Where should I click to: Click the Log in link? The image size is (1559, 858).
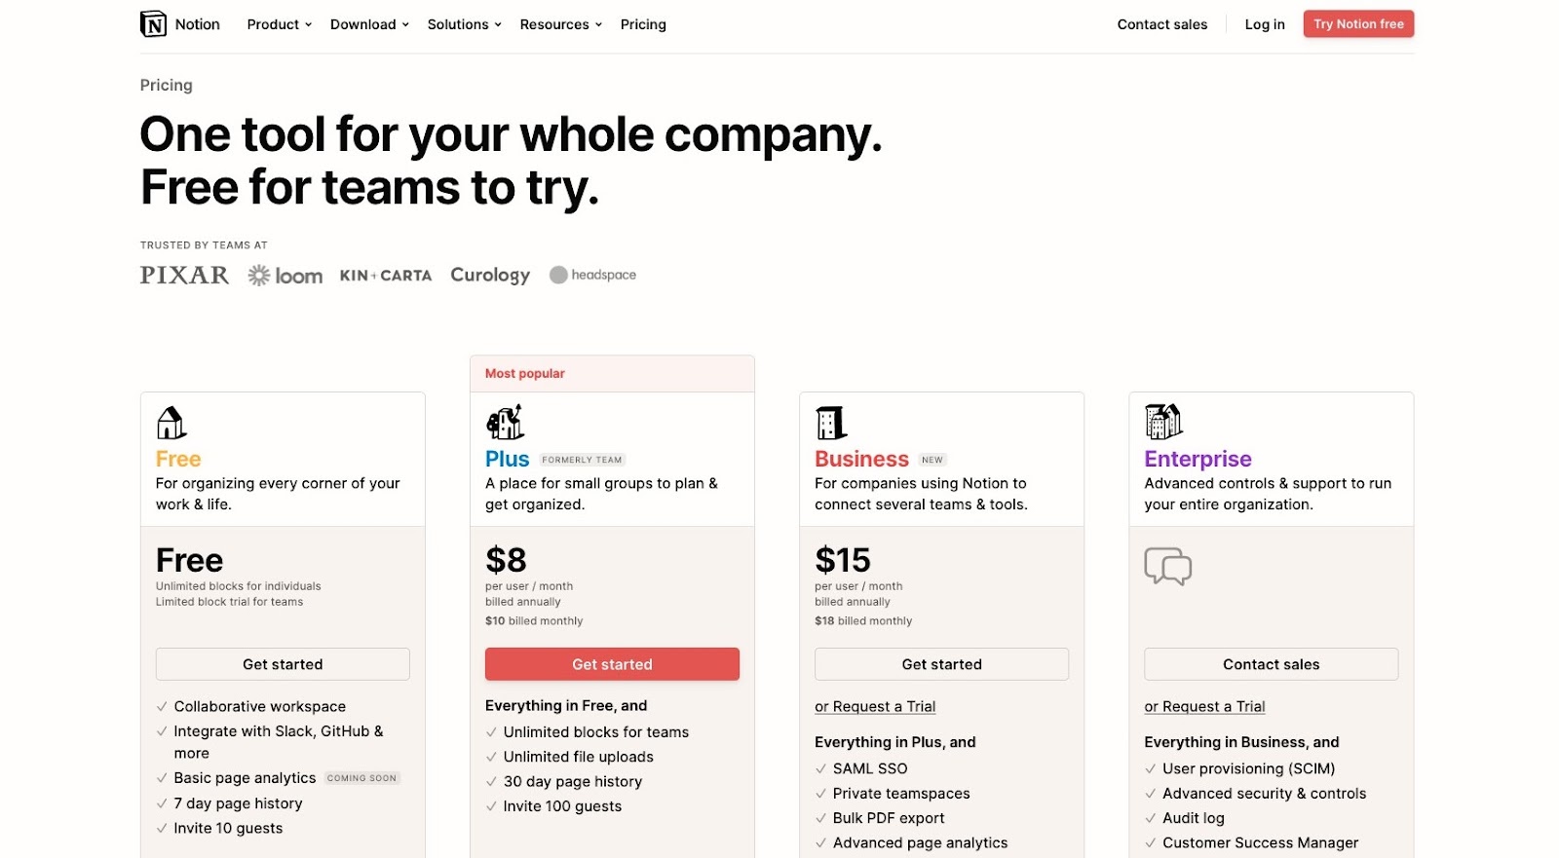tap(1265, 24)
